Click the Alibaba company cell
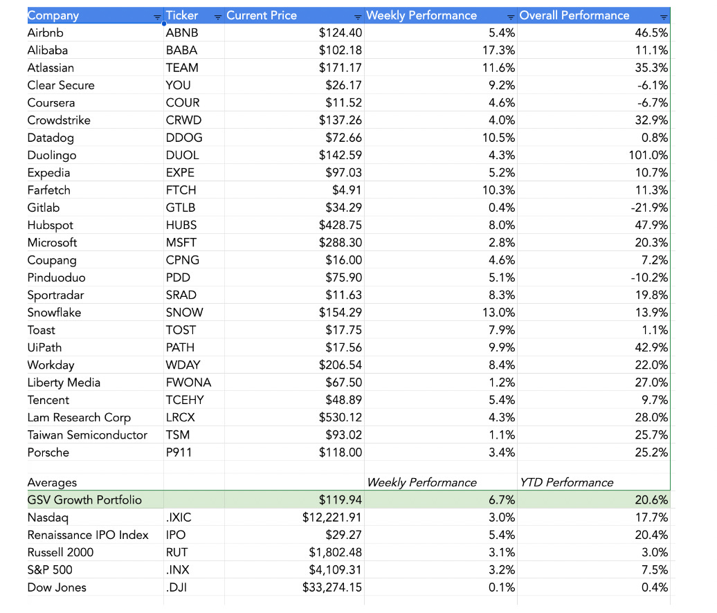 click(x=95, y=51)
